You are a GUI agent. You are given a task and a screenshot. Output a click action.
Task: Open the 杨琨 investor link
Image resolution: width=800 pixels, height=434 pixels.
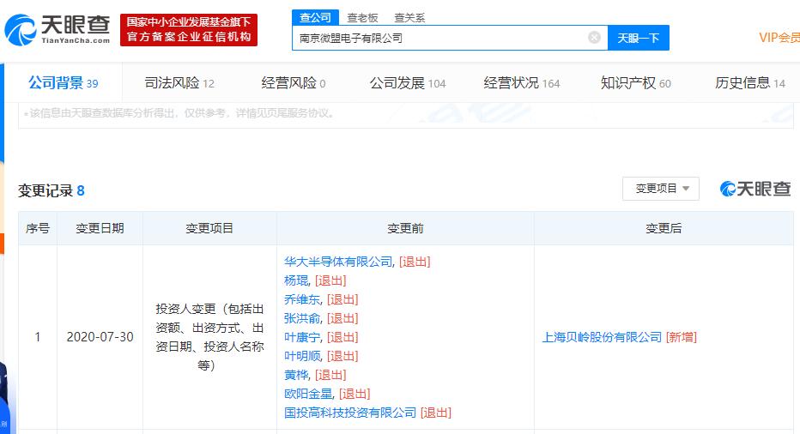(x=296, y=280)
